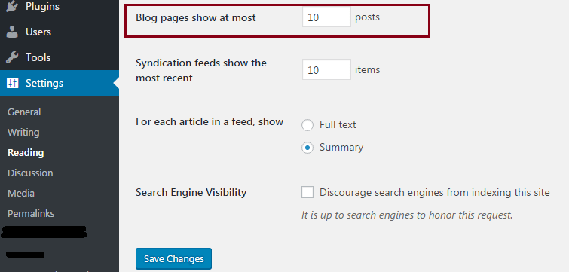569x272 pixels.
Task: Go to Discussion settings
Action: 30,173
